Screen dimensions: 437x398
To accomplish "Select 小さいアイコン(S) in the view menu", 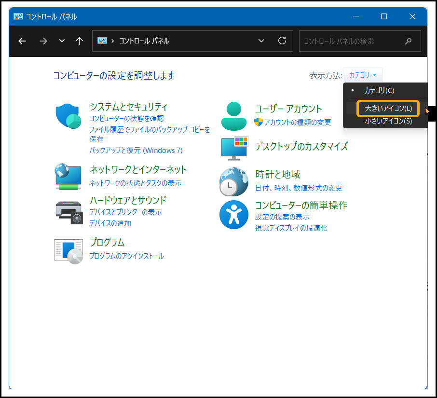I will pos(388,121).
